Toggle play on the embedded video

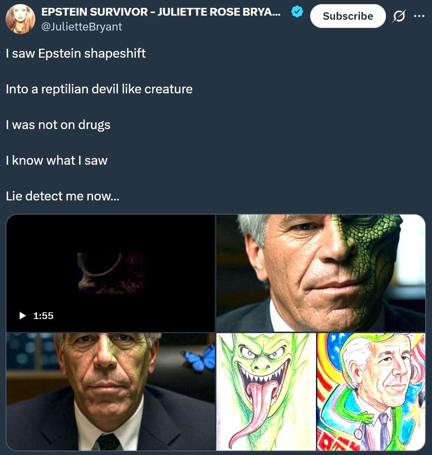pos(21,316)
